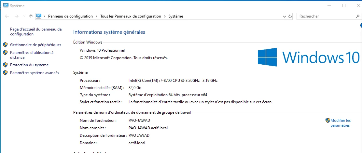The width and height of the screenshot is (362, 153).
Task: Click Panneau de configuration breadcrumb
Action: [70, 16]
